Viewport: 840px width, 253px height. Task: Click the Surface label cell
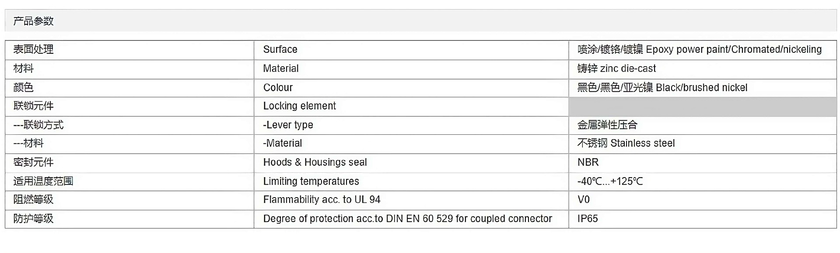click(x=411, y=50)
